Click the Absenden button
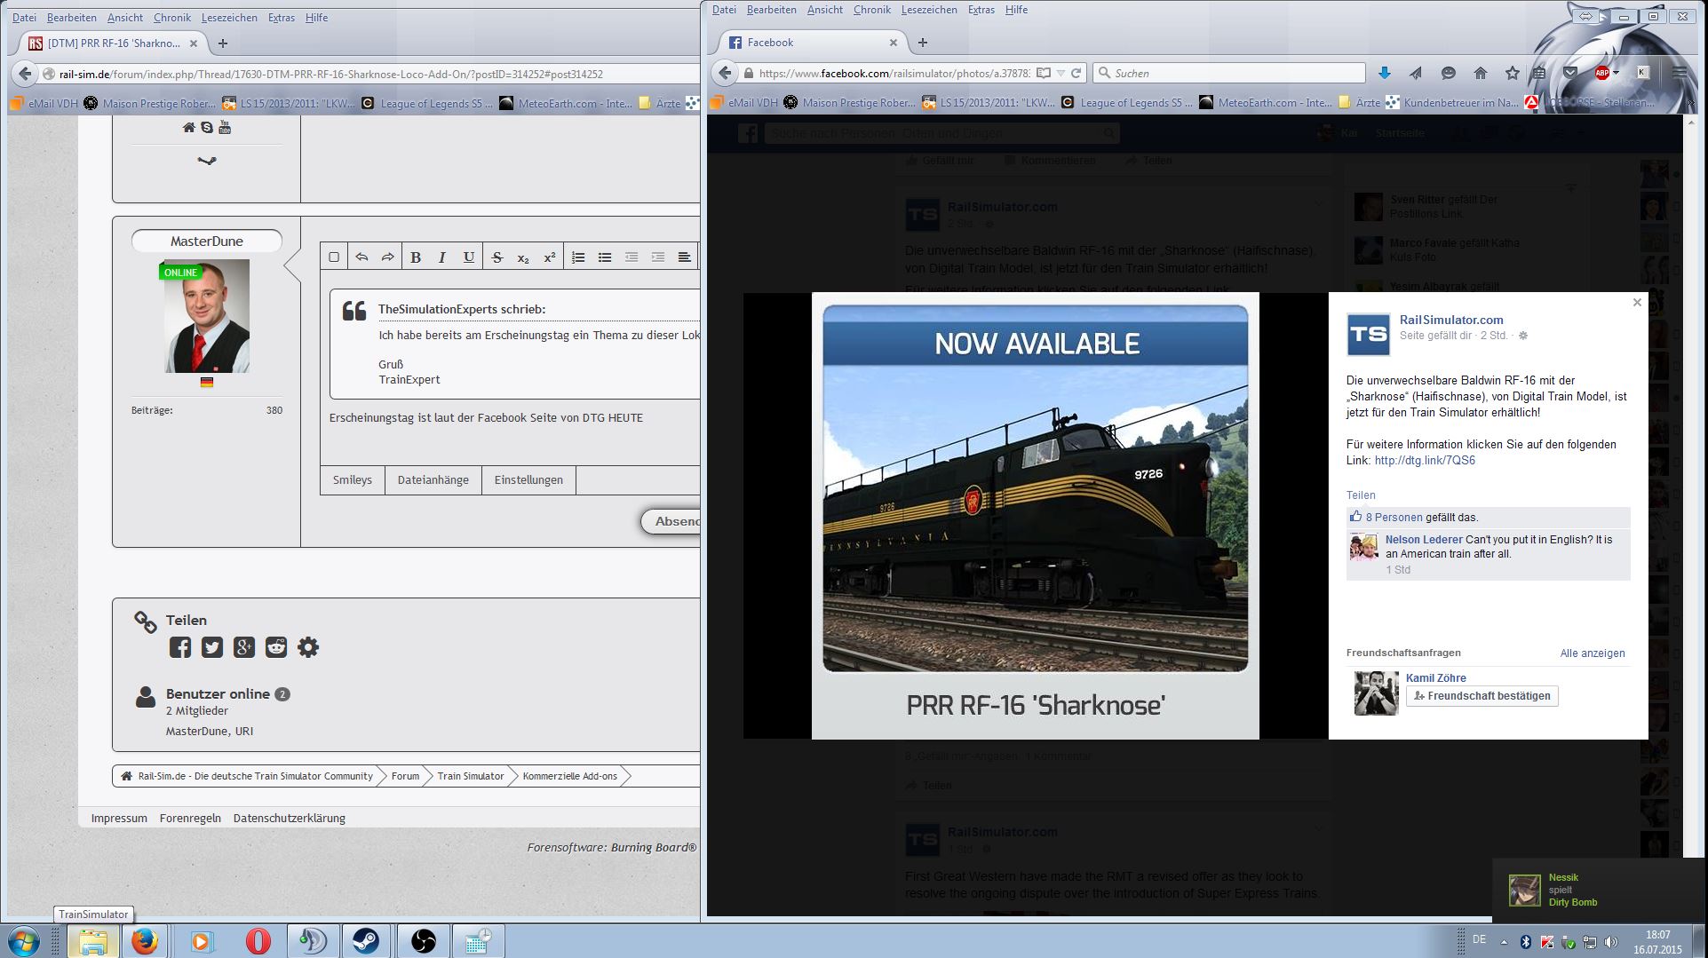The image size is (1708, 958). pyautogui.click(x=671, y=521)
